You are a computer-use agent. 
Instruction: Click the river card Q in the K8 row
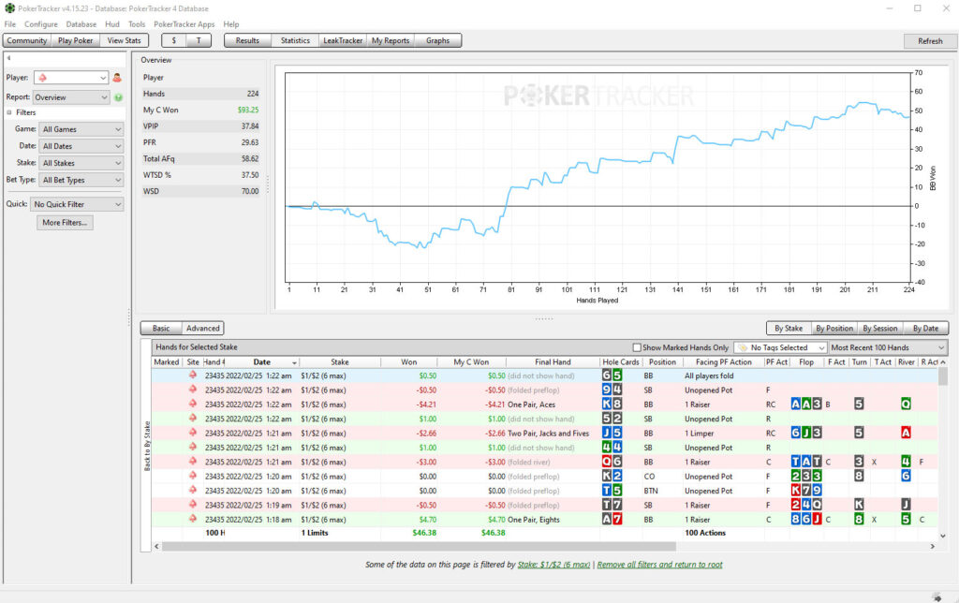coord(906,404)
